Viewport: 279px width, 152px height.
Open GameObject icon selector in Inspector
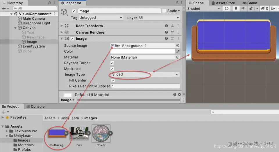pyautogui.click(x=64, y=12)
